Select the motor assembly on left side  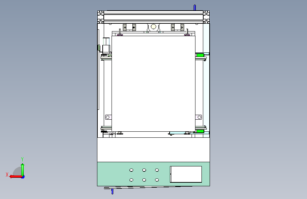(x=106, y=45)
